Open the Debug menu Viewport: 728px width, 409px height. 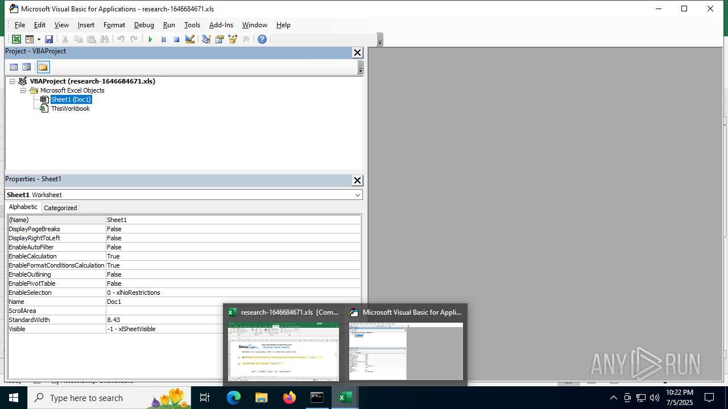[x=144, y=25]
